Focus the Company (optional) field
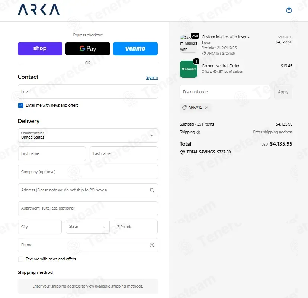This screenshot has height=298, width=308. click(x=88, y=172)
